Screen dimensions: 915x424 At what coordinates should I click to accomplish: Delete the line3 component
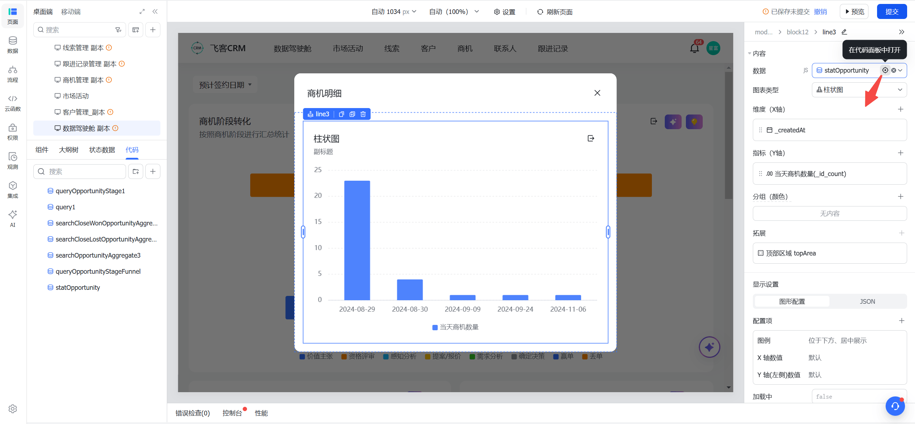coord(363,114)
